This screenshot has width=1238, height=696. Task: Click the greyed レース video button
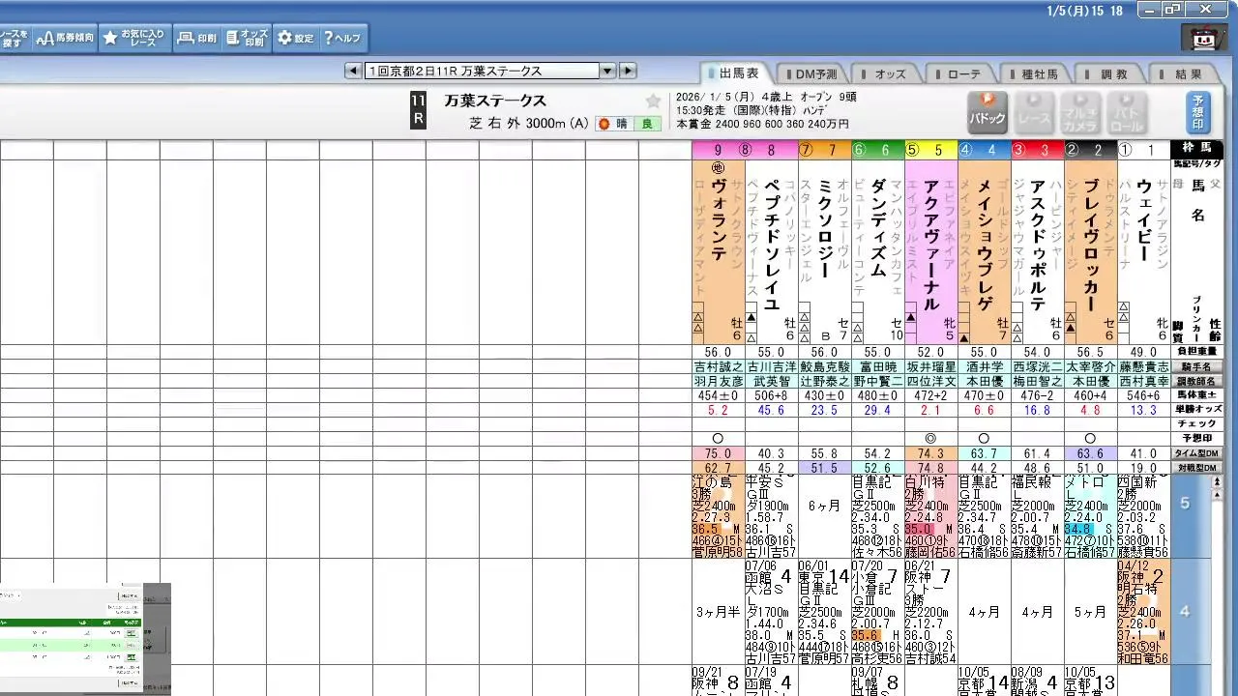(x=1034, y=112)
